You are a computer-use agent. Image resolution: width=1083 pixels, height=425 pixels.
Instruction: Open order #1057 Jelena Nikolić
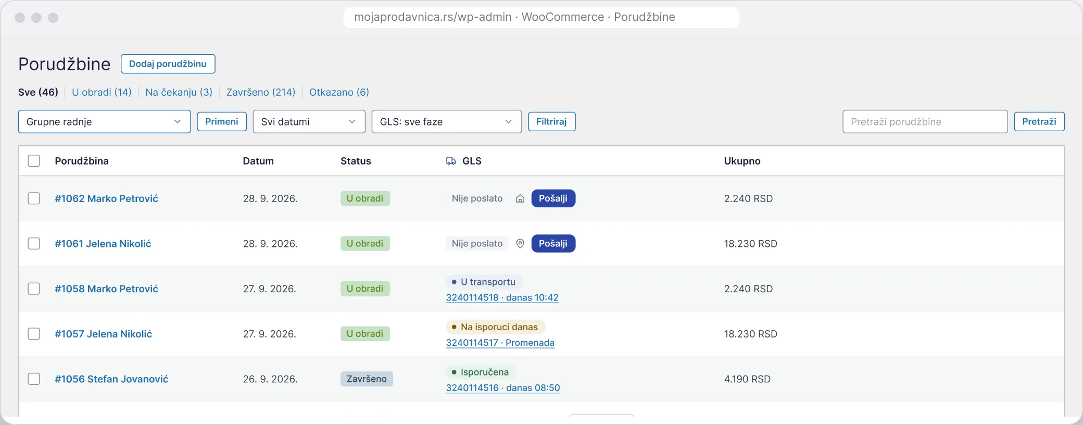tap(104, 334)
